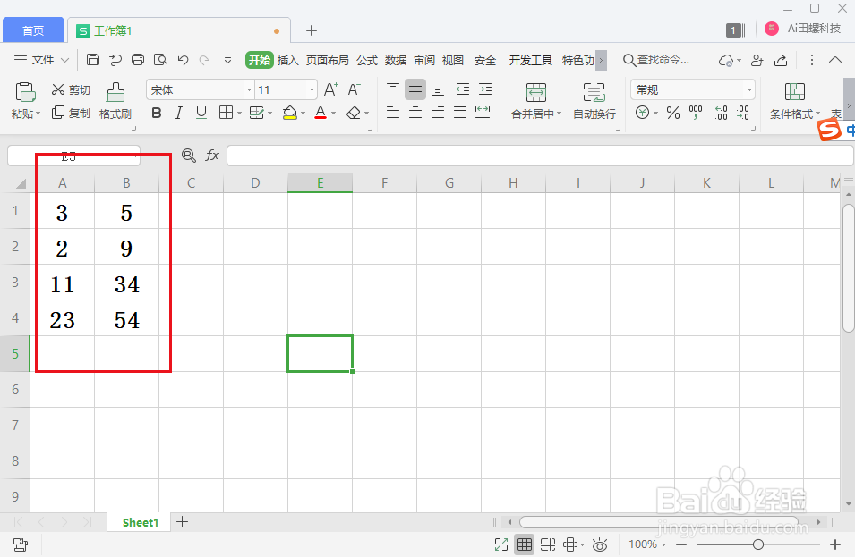855x557 pixels.
Task: Center text horizontally
Action: [x=415, y=113]
